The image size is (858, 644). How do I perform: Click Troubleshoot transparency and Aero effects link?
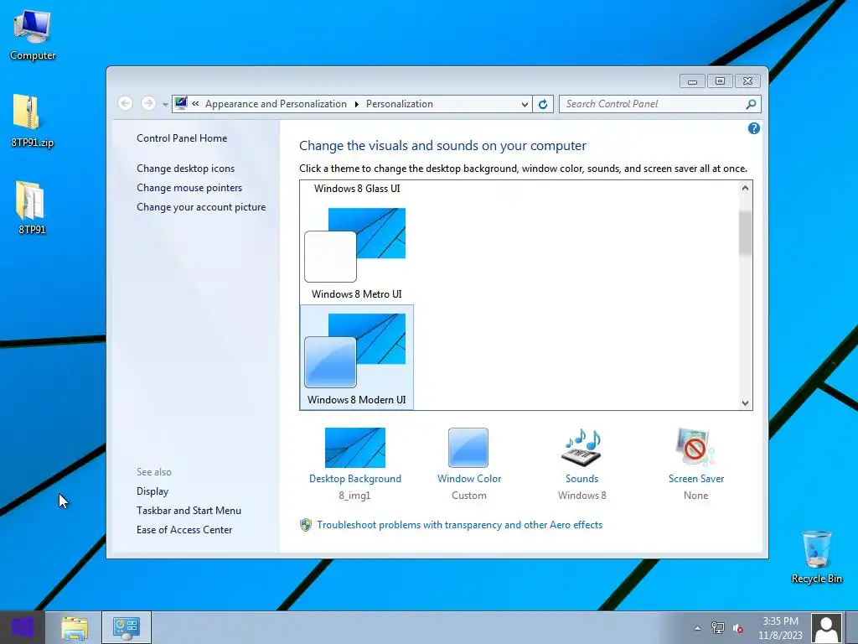click(460, 525)
